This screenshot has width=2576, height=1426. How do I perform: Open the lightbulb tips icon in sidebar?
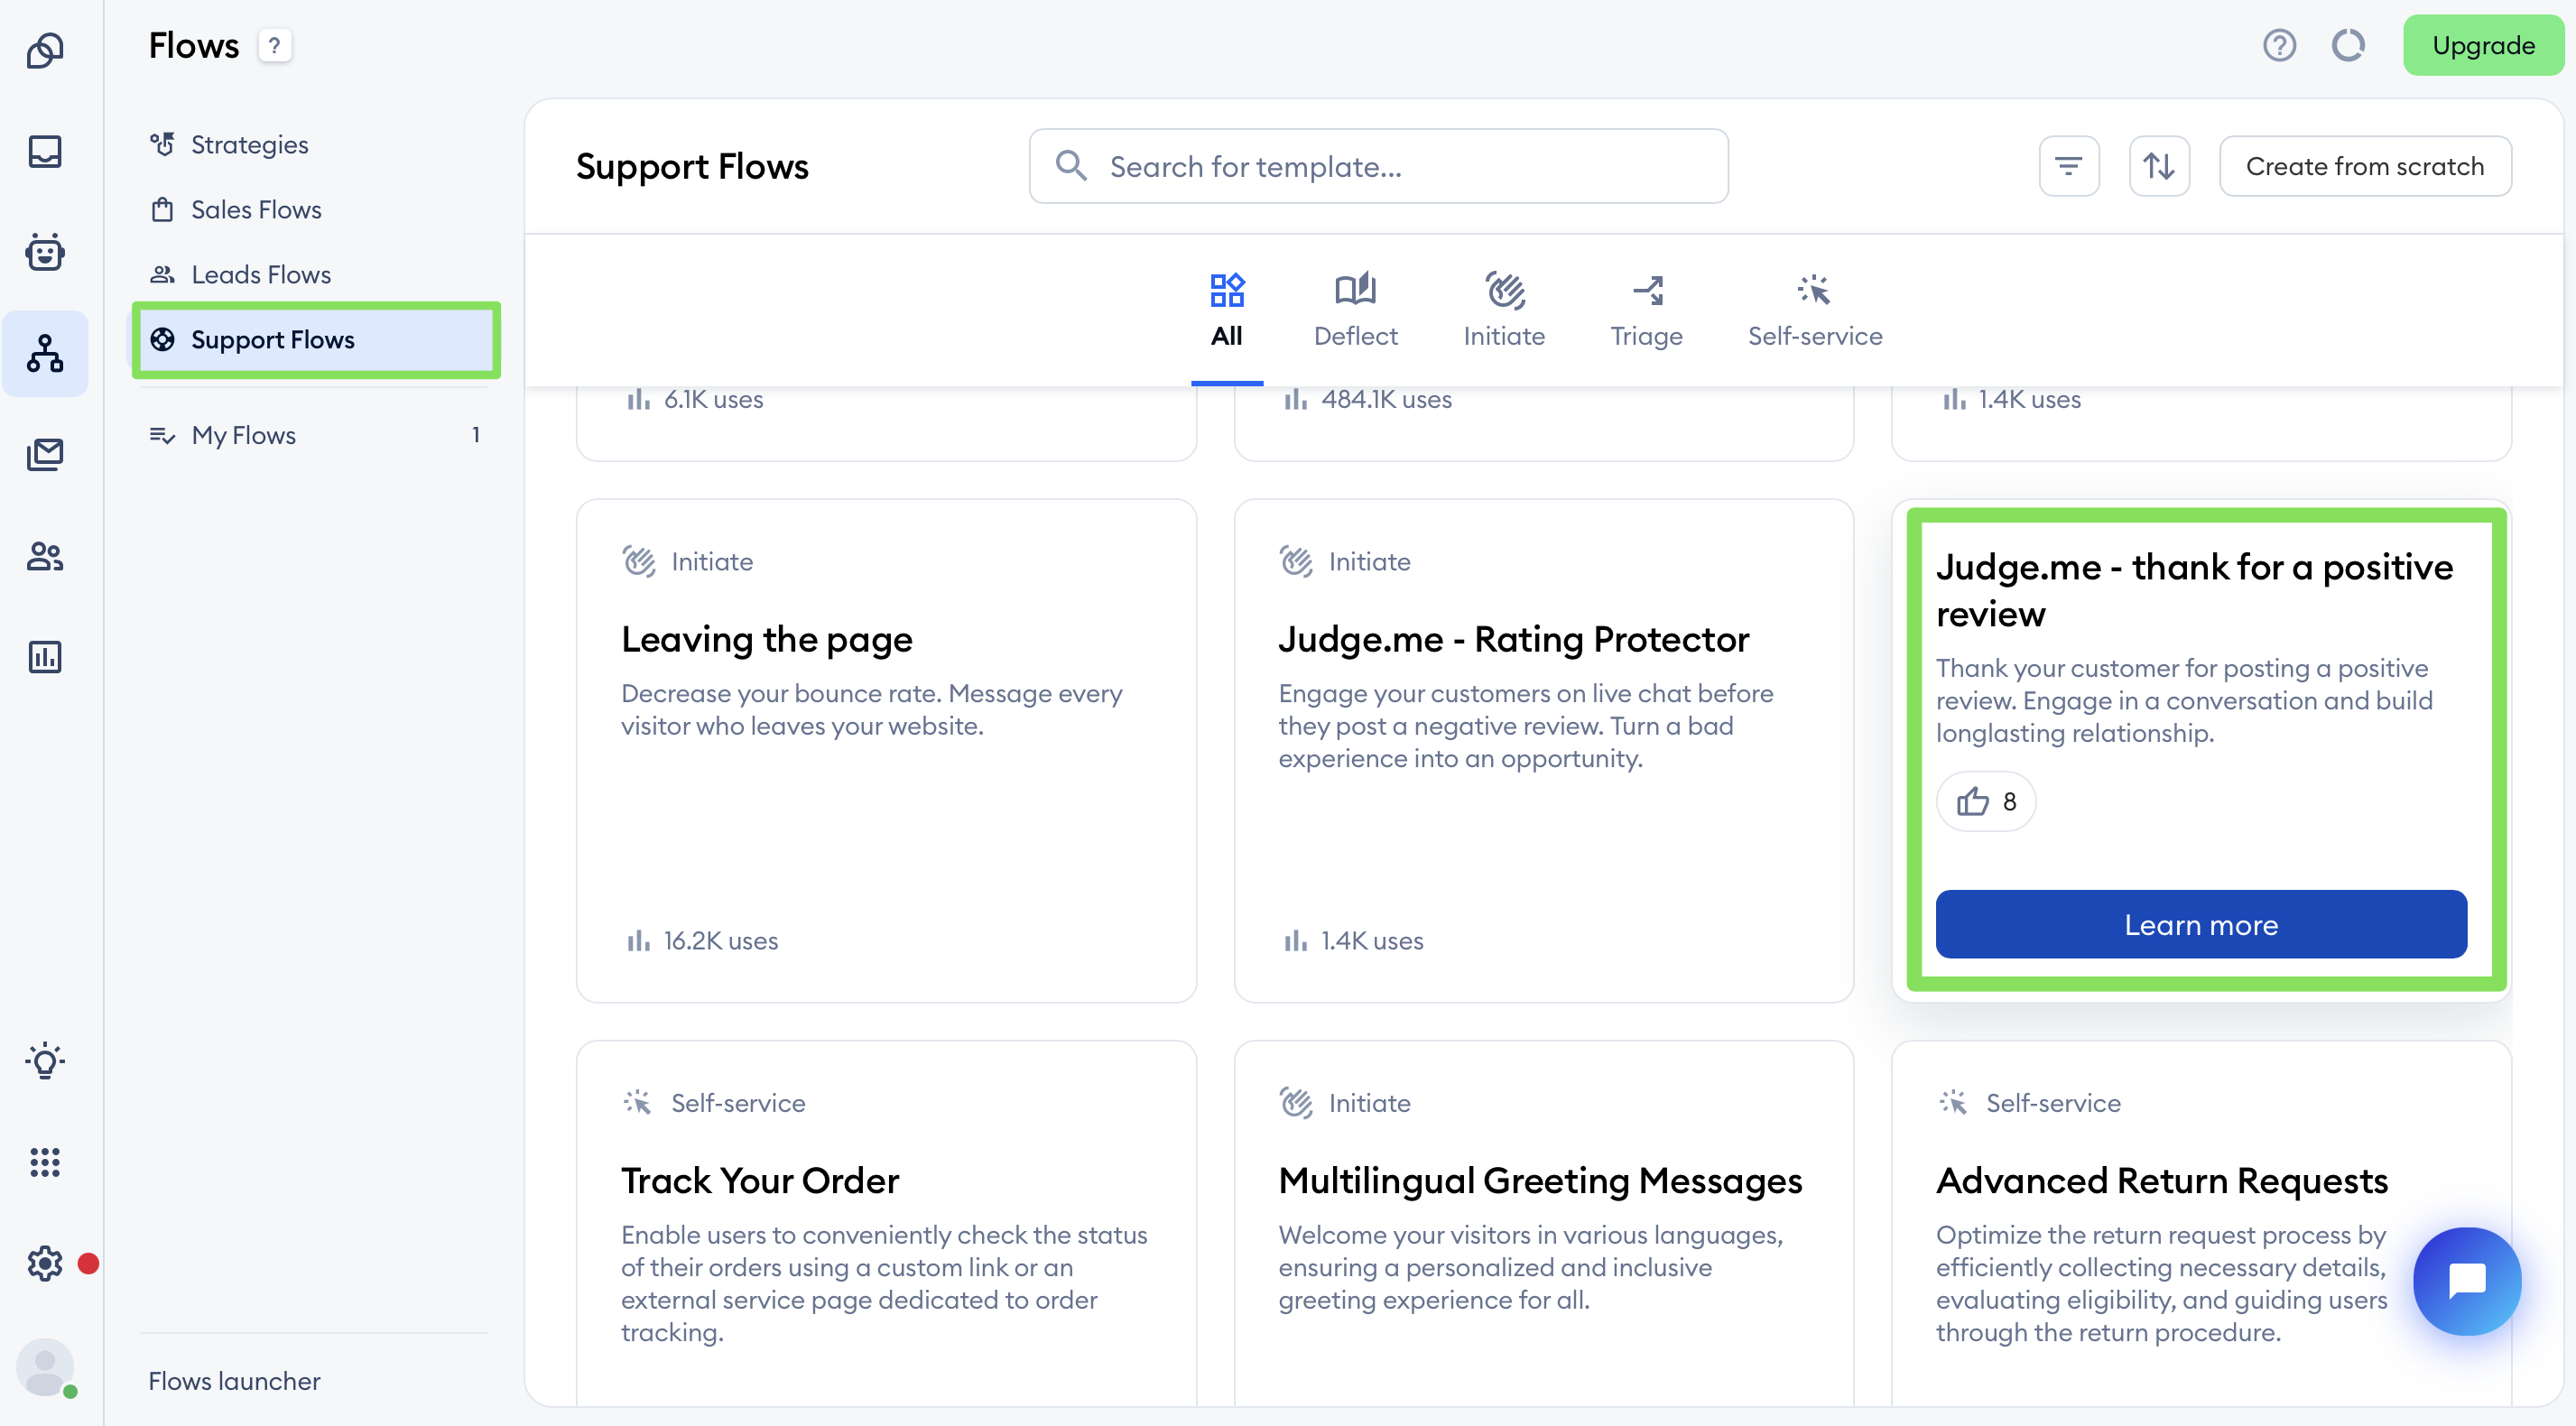[x=45, y=1061]
